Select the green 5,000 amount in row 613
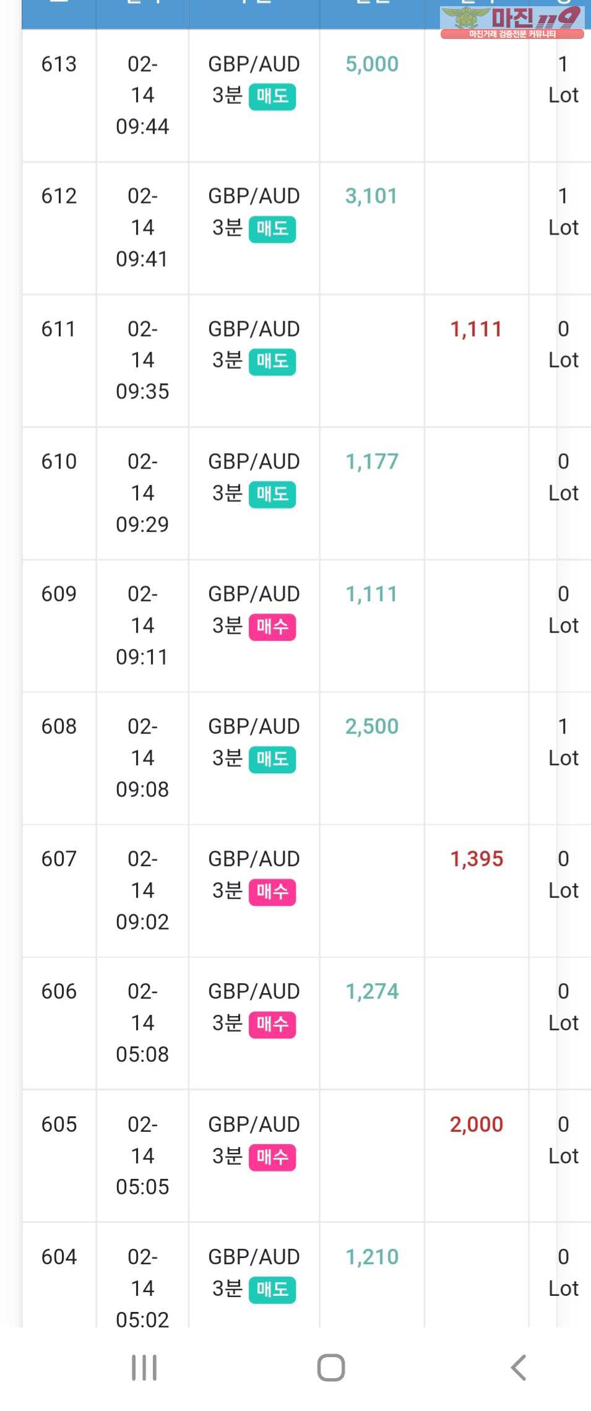 [372, 64]
